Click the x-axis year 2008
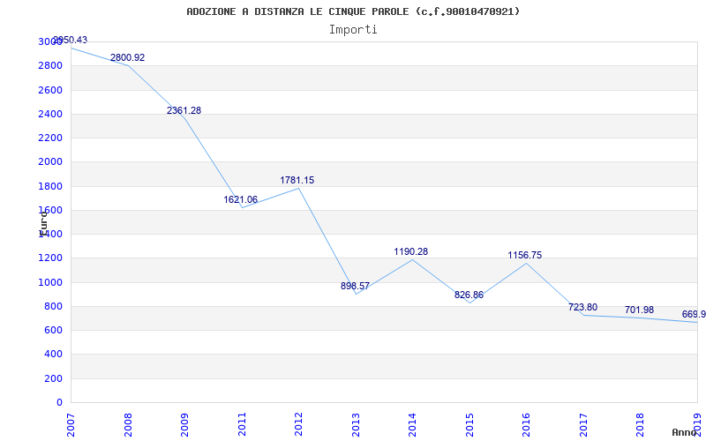This screenshot has width=706, height=441. 128,425
